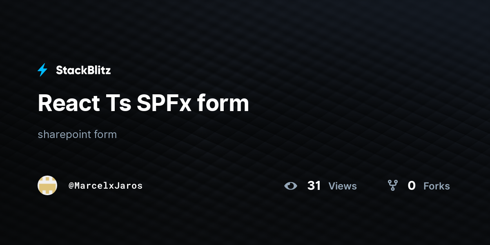Image resolution: width=490 pixels, height=245 pixels.
Task: Click the sharepoint form description text
Action: (77, 134)
